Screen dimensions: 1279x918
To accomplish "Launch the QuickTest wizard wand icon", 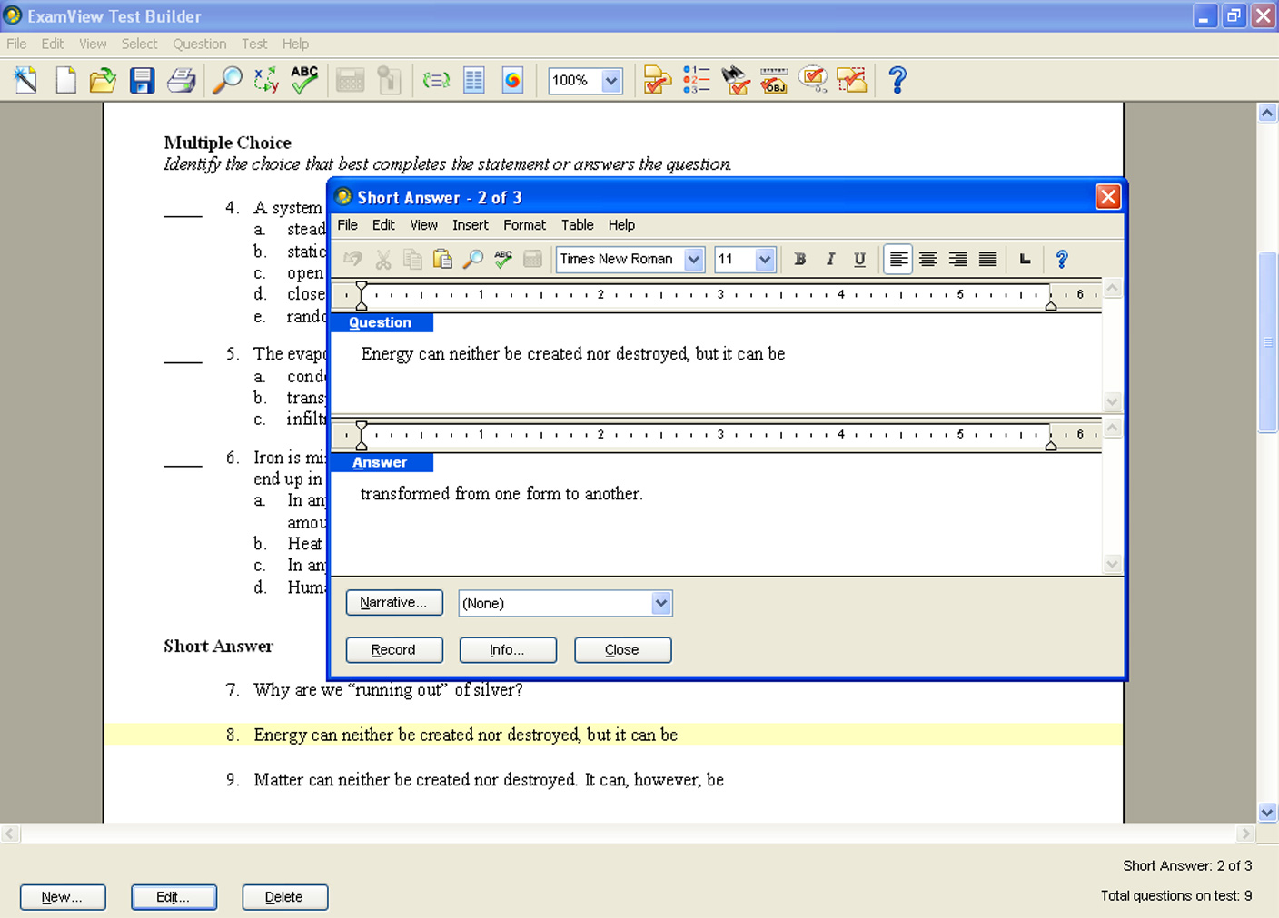I will pyautogui.click(x=25, y=80).
